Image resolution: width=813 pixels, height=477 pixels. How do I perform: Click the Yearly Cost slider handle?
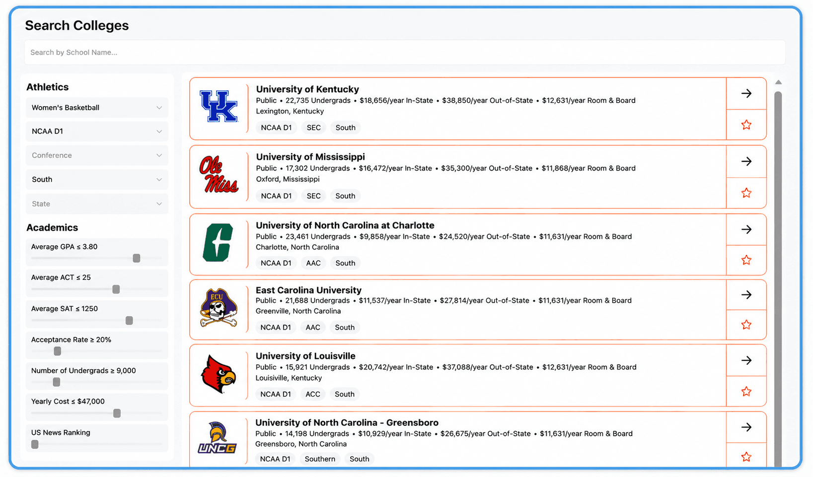click(x=117, y=413)
